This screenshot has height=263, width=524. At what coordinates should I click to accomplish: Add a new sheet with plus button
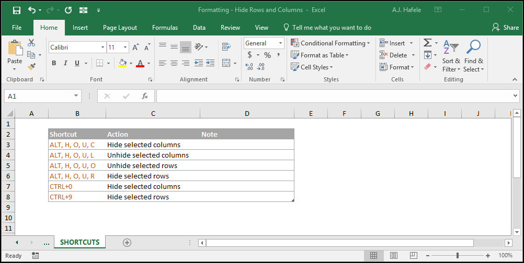(x=127, y=243)
